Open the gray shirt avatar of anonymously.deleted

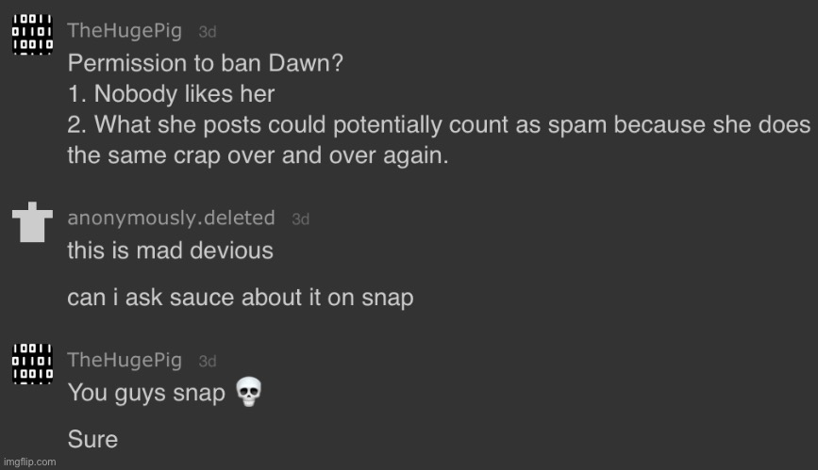(x=32, y=222)
